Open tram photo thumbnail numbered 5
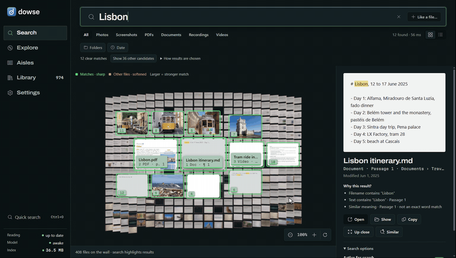 click(204, 123)
